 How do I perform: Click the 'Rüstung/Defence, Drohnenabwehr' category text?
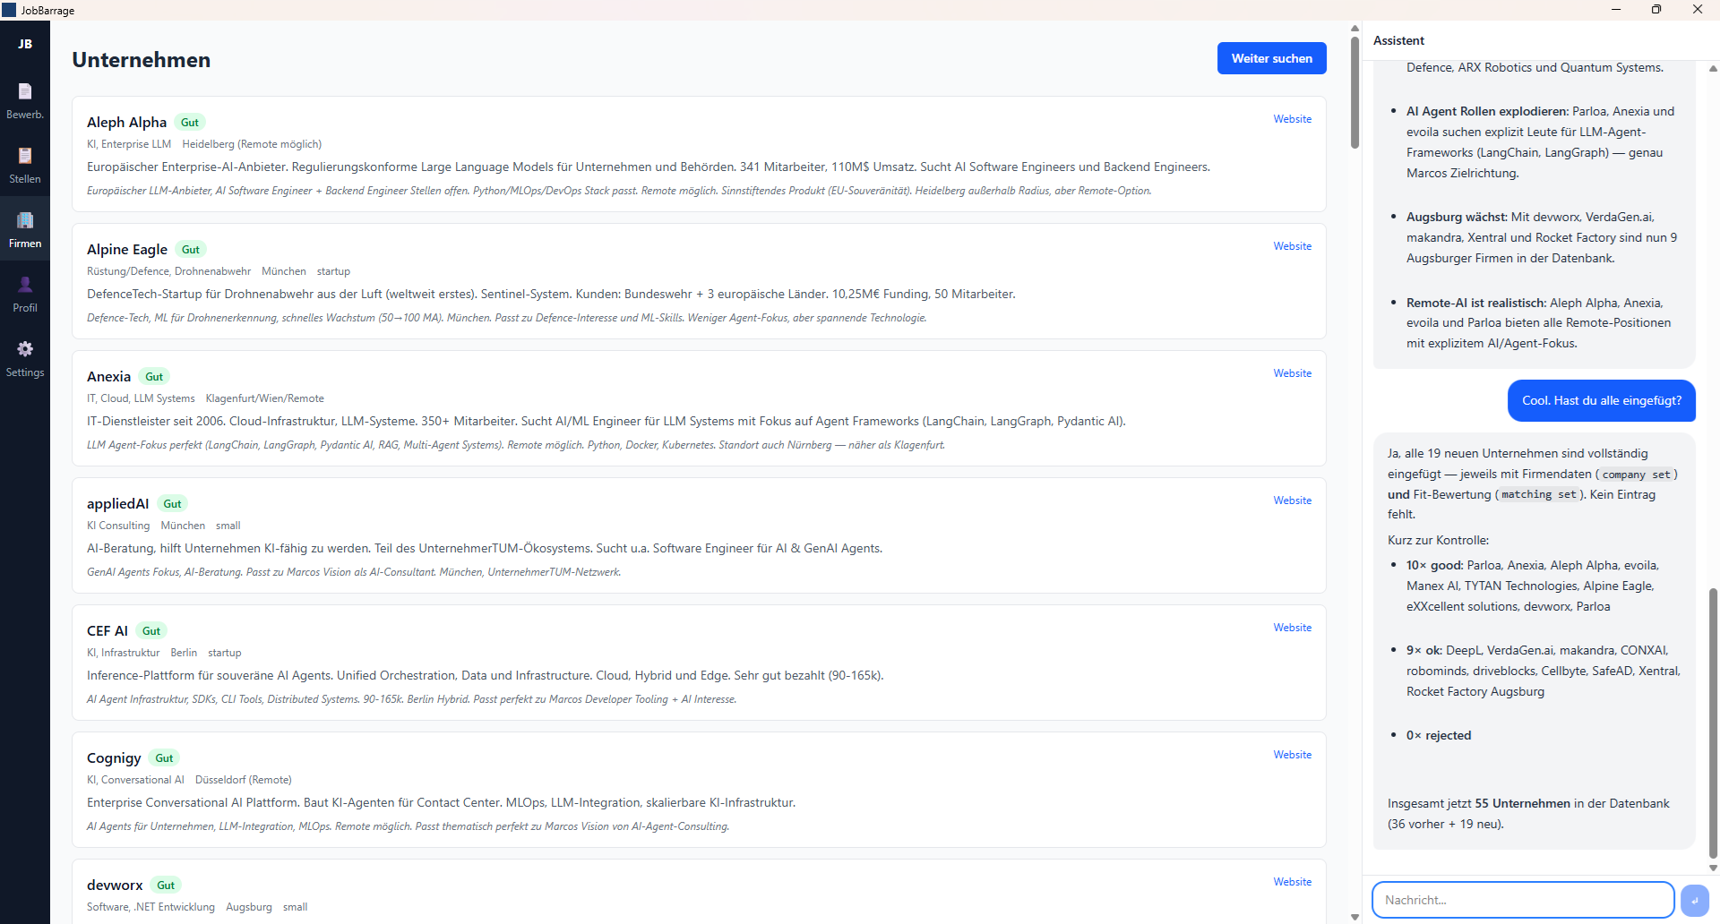(168, 271)
